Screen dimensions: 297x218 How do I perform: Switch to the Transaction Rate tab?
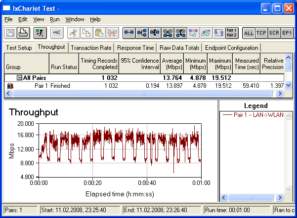pos(91,48)
